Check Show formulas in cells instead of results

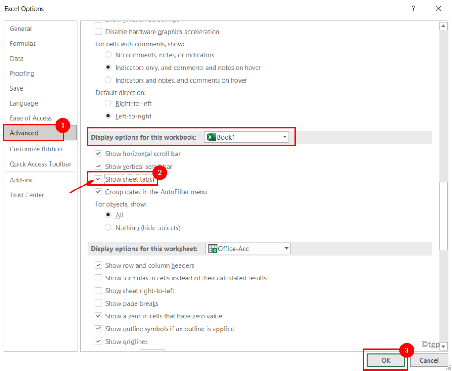[98, 278]
